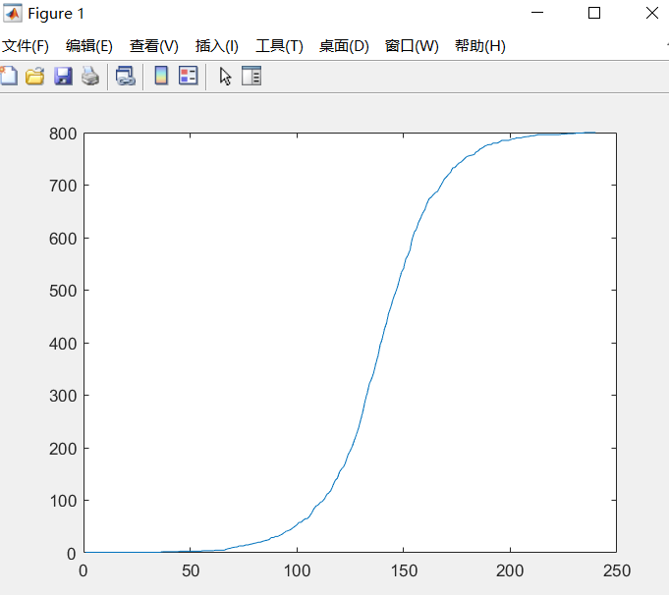Viewport: 669px width, 595px height.
Task: Open the 文件(F) menu
Action: point(26,45)
